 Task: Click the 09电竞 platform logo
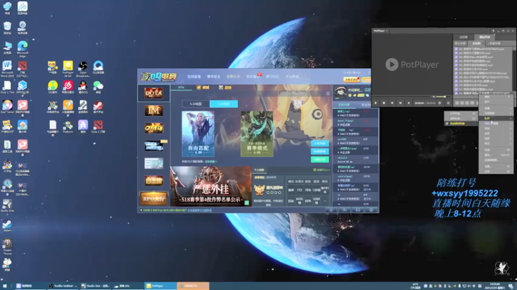tap(159, 77)
